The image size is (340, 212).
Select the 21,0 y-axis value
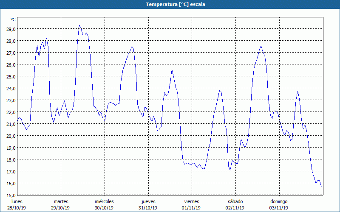(x=11, y=124)
